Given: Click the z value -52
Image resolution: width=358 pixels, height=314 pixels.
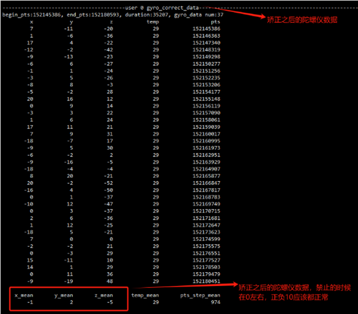Looking at the screenshot, I should (x=109, y=183).
